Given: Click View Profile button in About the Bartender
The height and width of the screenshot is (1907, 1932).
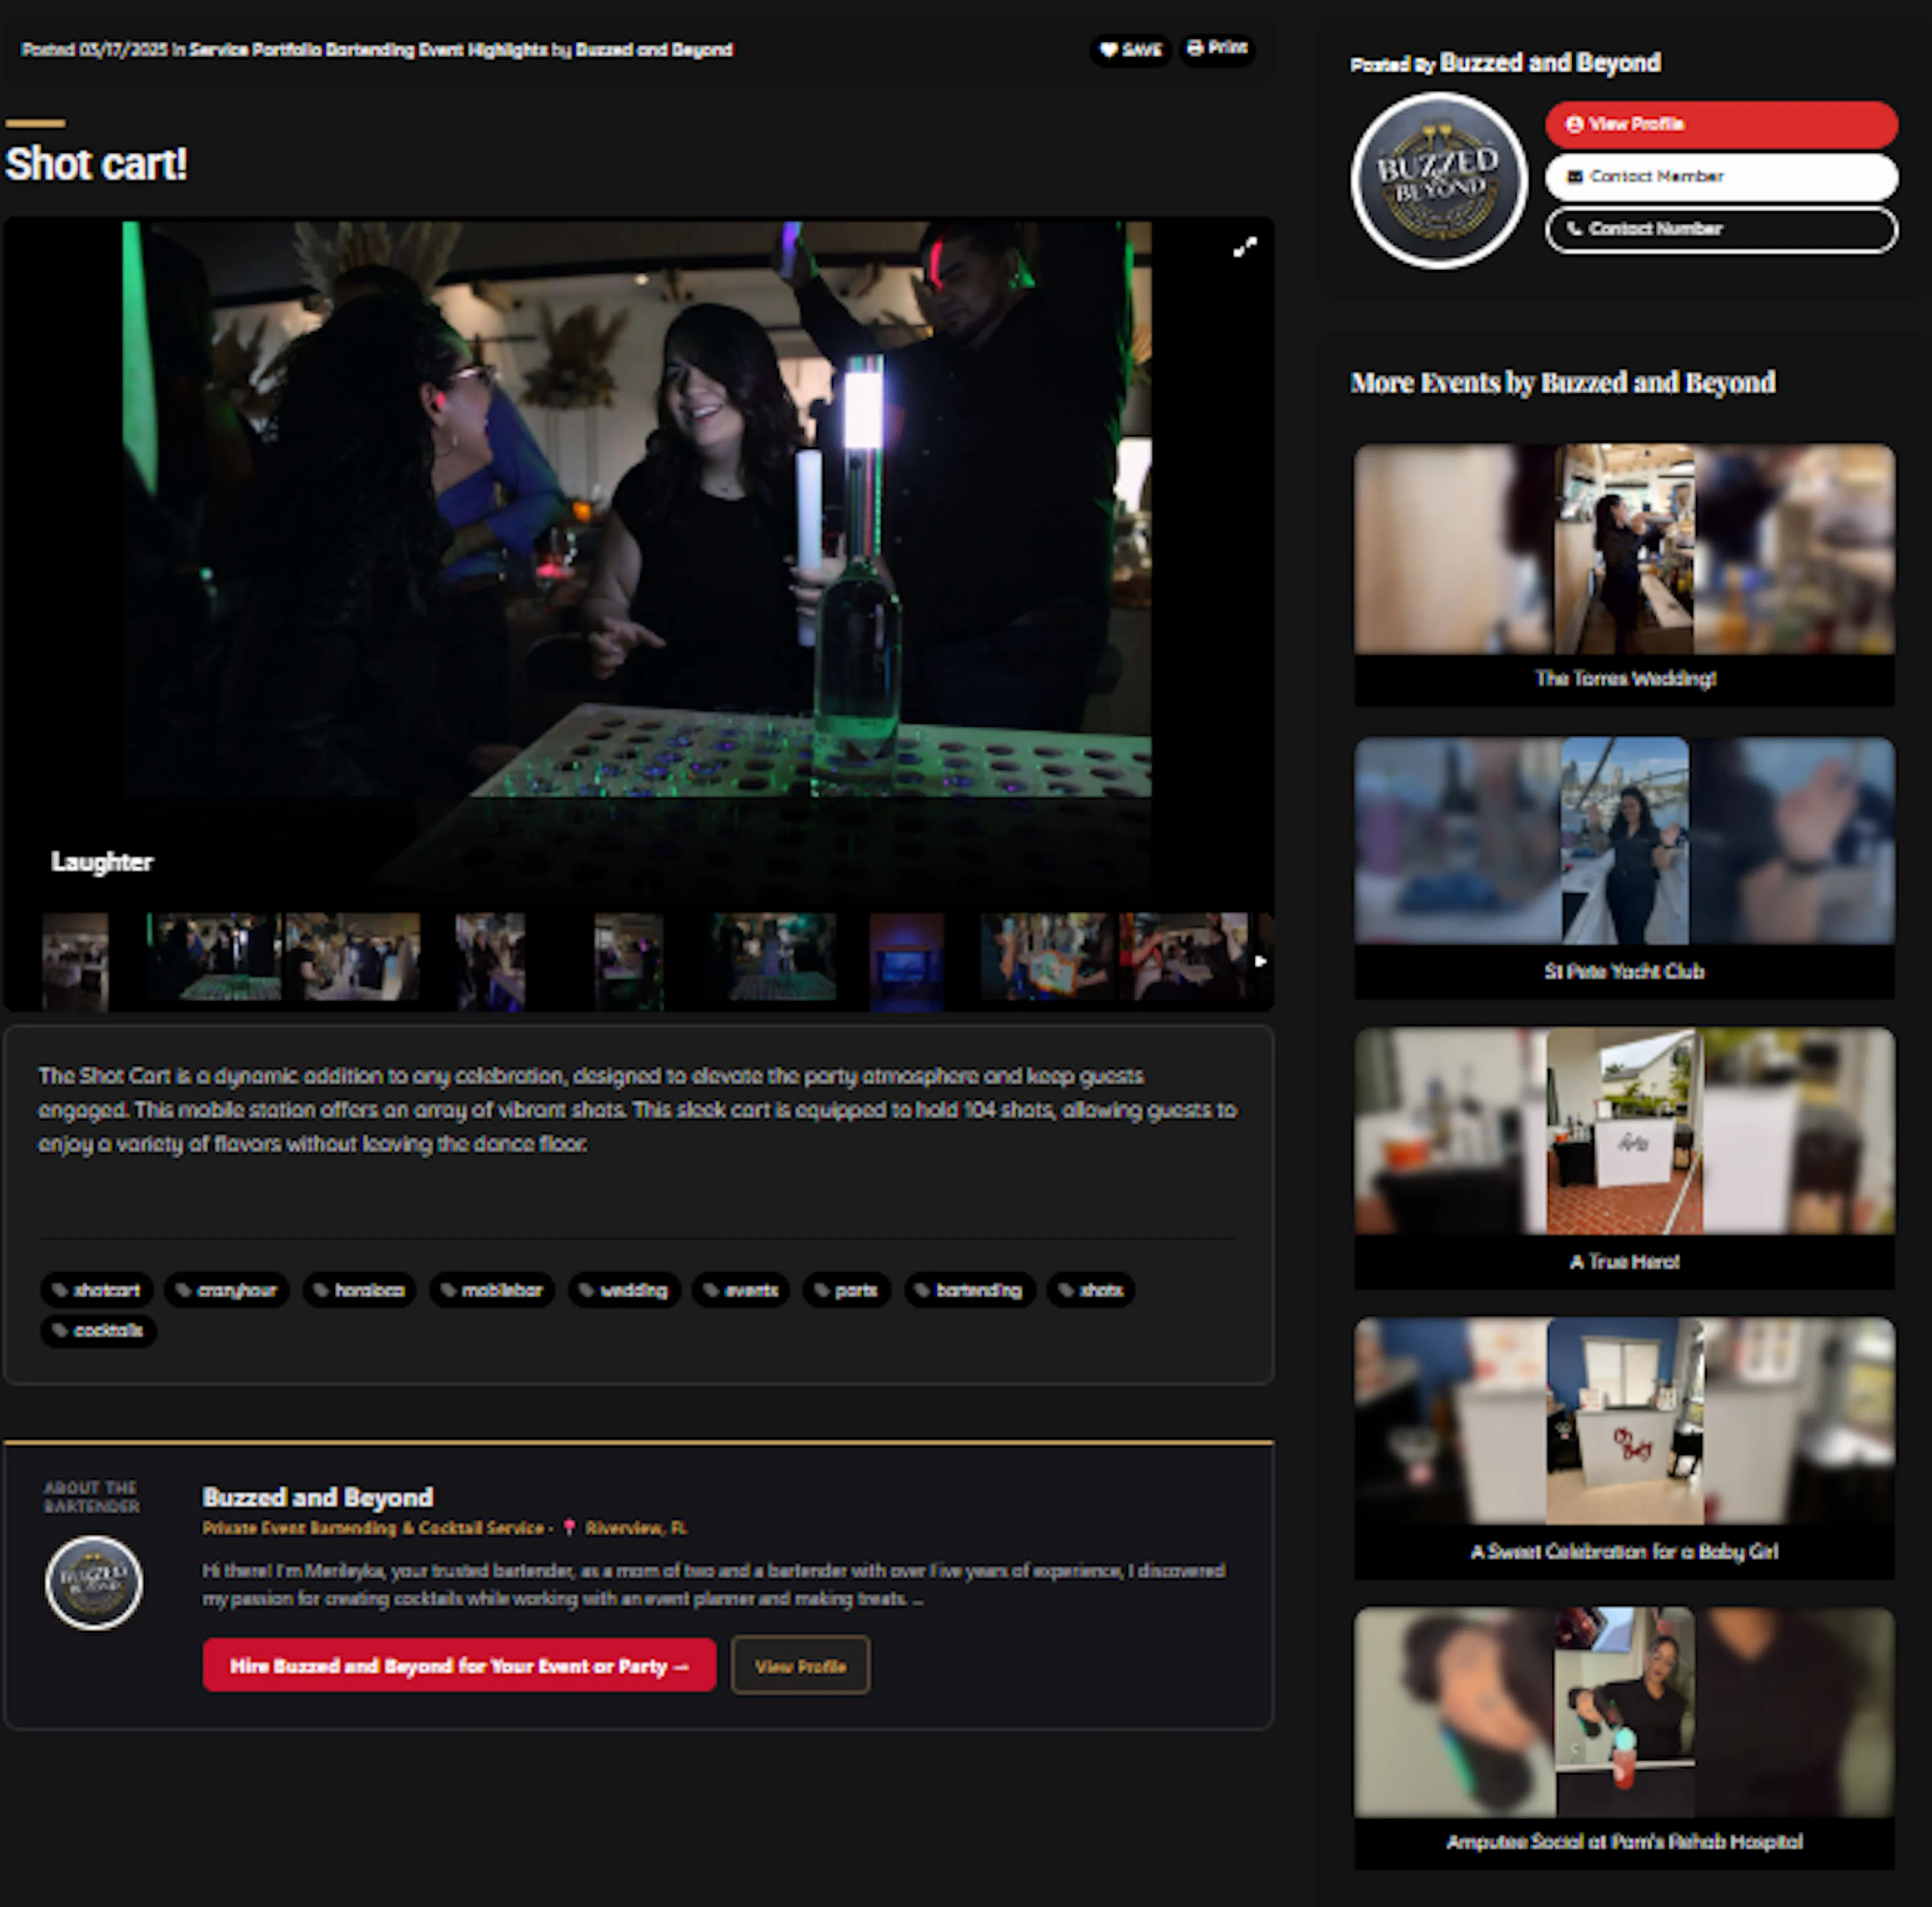Looking at the screenshot, I should tap(800, 1665).
